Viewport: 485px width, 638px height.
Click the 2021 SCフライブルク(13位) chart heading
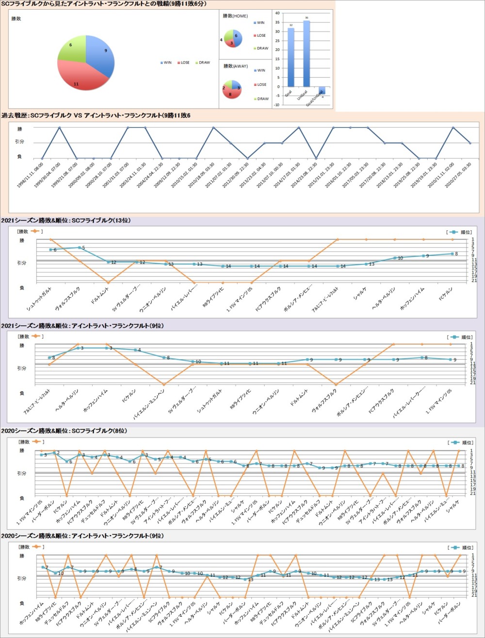(x=66, y=221)
